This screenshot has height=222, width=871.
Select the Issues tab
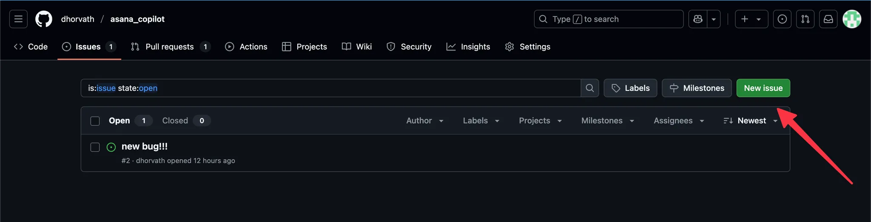click(89, 47)
